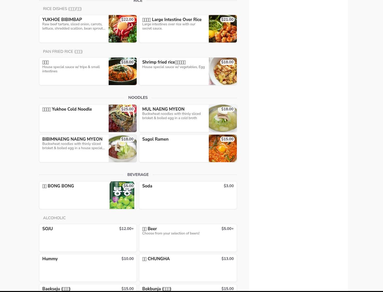The image size is (383, 292).
Task: Click the Bong Bong grape can image
Action: pyautogui.click(x=122, y=195)
